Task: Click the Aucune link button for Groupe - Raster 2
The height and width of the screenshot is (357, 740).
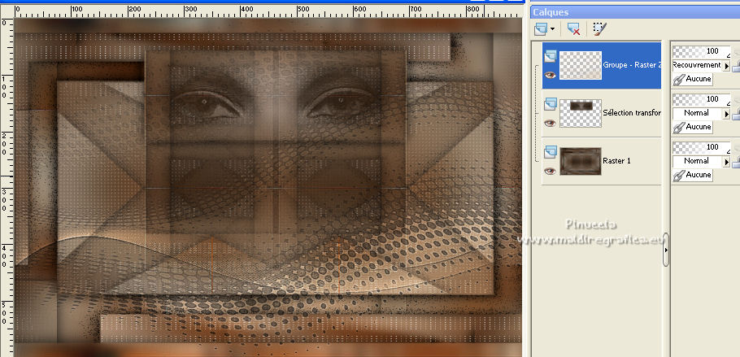Action: click(x=692, y=79)
